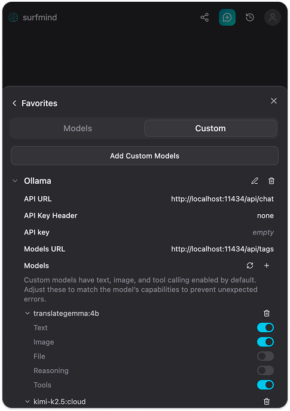The height and width of the screenshot is (411, 290).
Task: Click the File capability label
Action: [39, 356]
